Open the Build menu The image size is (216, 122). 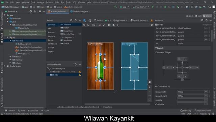57,2
